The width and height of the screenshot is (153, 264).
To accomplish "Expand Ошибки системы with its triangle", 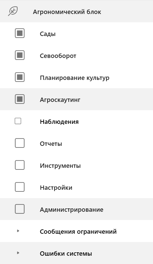I will pos(18,253).
